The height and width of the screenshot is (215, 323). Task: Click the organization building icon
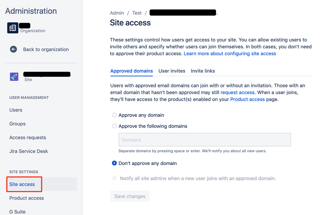click(x=13, y=28)
